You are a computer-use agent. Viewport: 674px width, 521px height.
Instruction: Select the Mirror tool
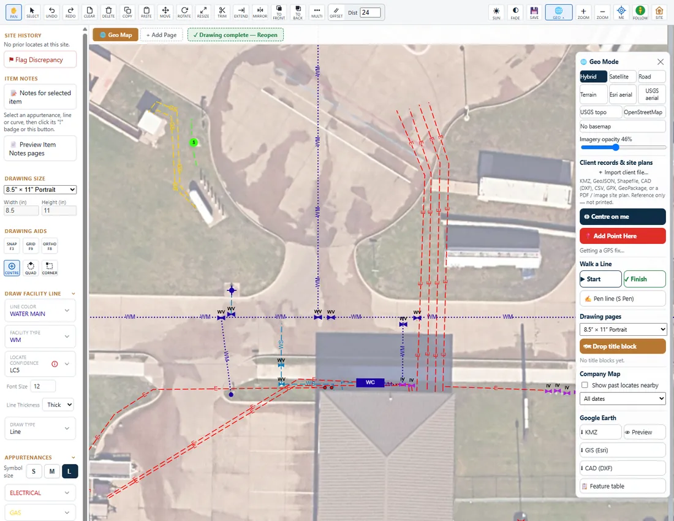click(260, 12)
